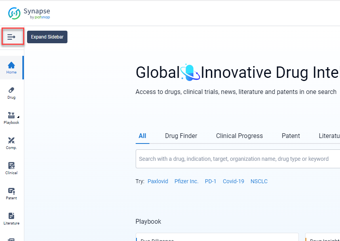Open the Comp. crossed swords icon

(11, 143)
